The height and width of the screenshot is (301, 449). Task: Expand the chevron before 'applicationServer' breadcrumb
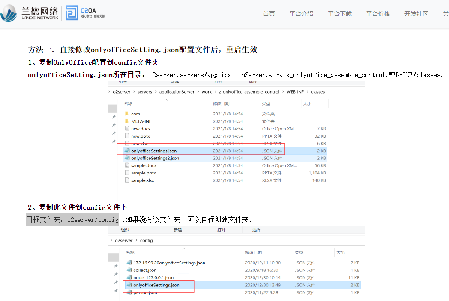pos(156,92)
